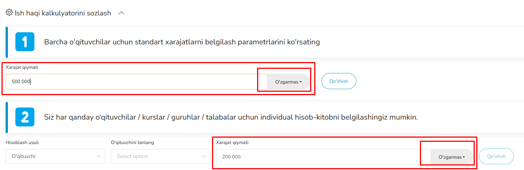This screenshot has width=524, height=170.
Task: Focus the expense field containing 500 000
Action: pos(135,82)
